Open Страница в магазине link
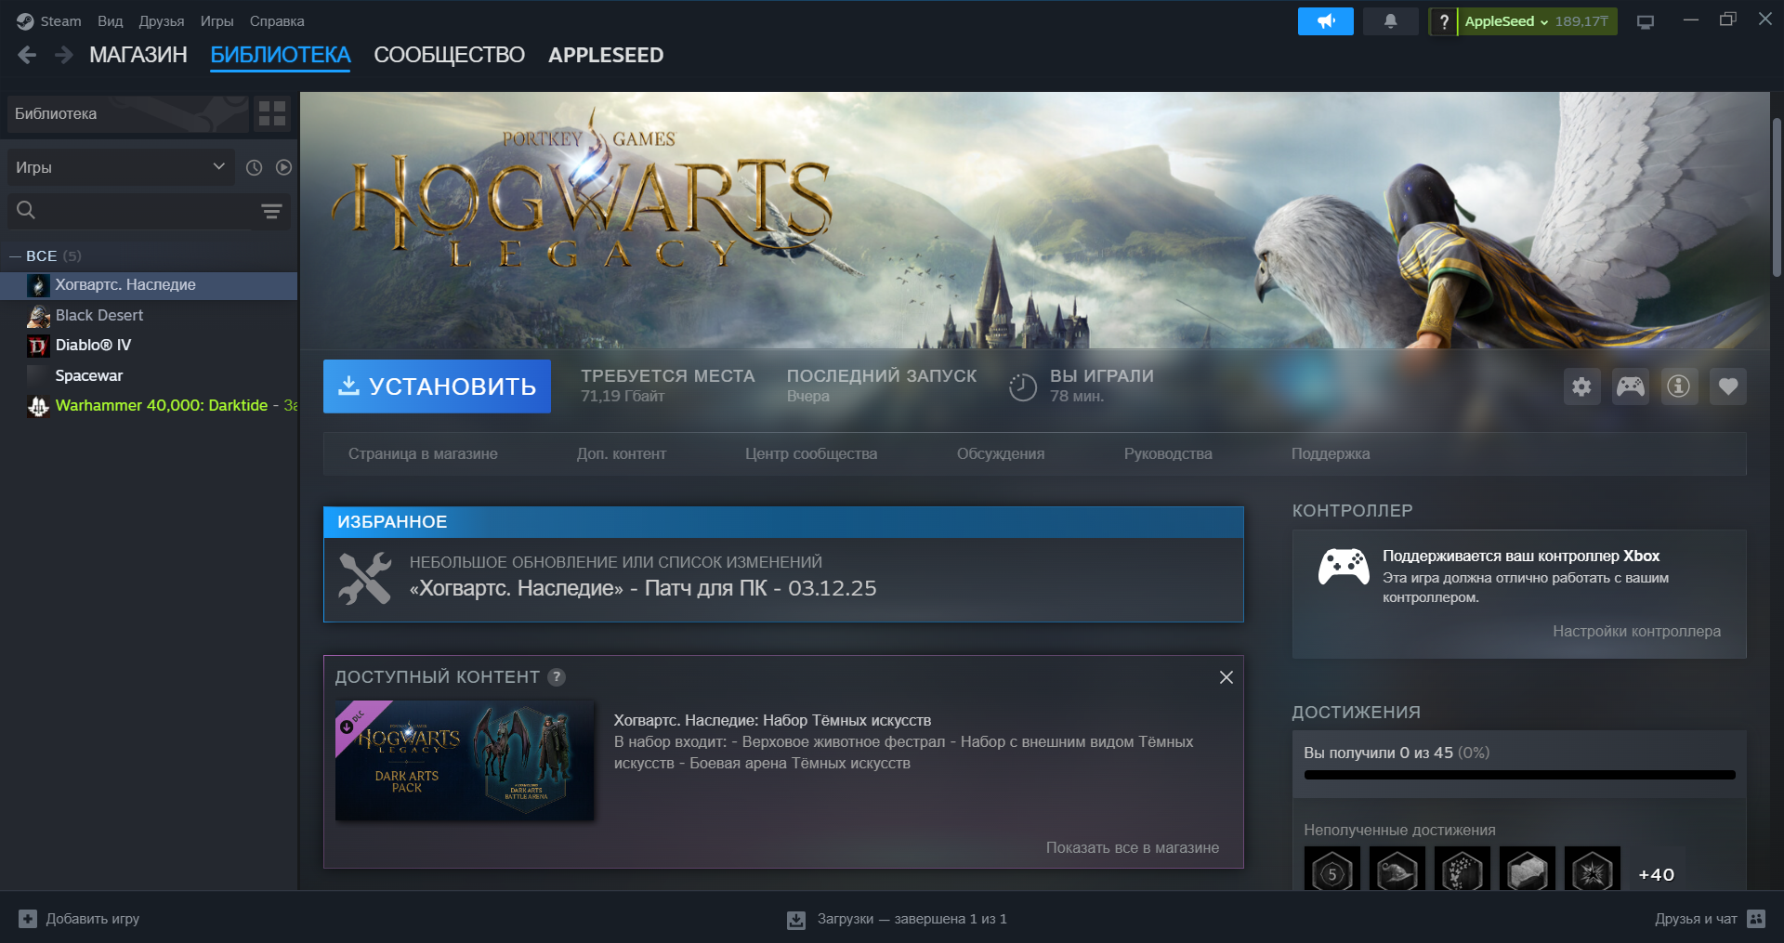This screenshot has width=1784, height=943. click(x=423, y=454)
